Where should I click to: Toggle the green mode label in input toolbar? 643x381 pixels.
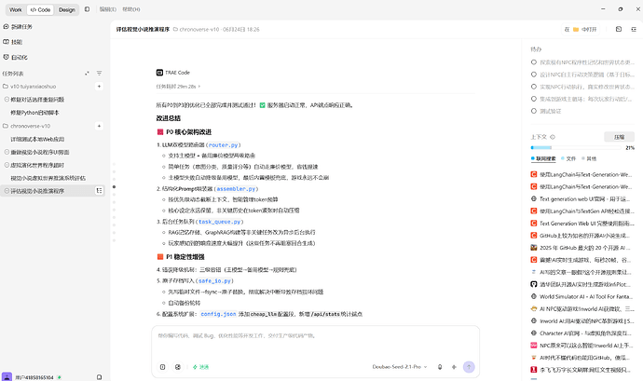coord(200,367)
